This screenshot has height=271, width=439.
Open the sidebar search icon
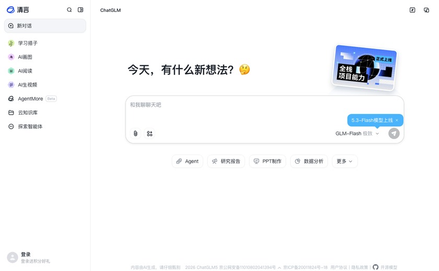69,10
